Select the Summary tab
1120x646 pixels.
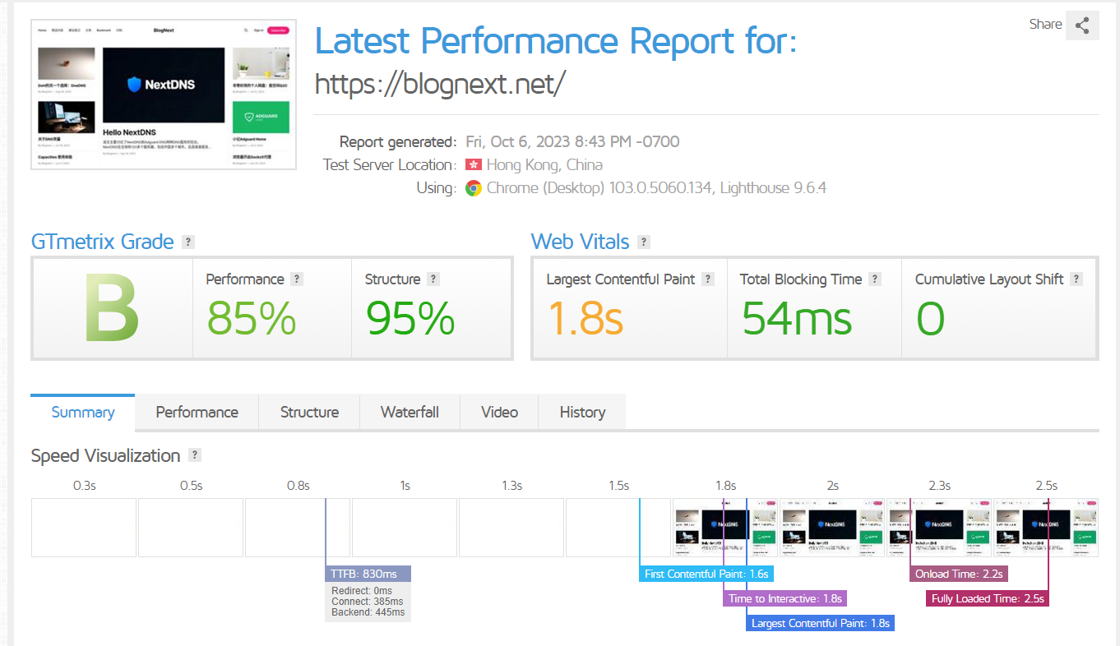coord(82,413)
